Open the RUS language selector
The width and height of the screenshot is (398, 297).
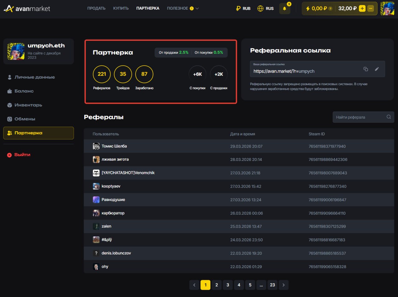click(x=266, y=9)
